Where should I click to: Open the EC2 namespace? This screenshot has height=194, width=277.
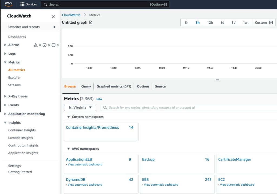(x=221, y=179)
